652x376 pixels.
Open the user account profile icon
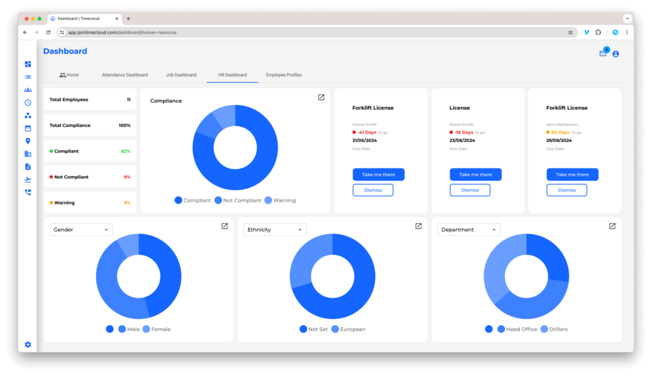click(x=616, y=54)
